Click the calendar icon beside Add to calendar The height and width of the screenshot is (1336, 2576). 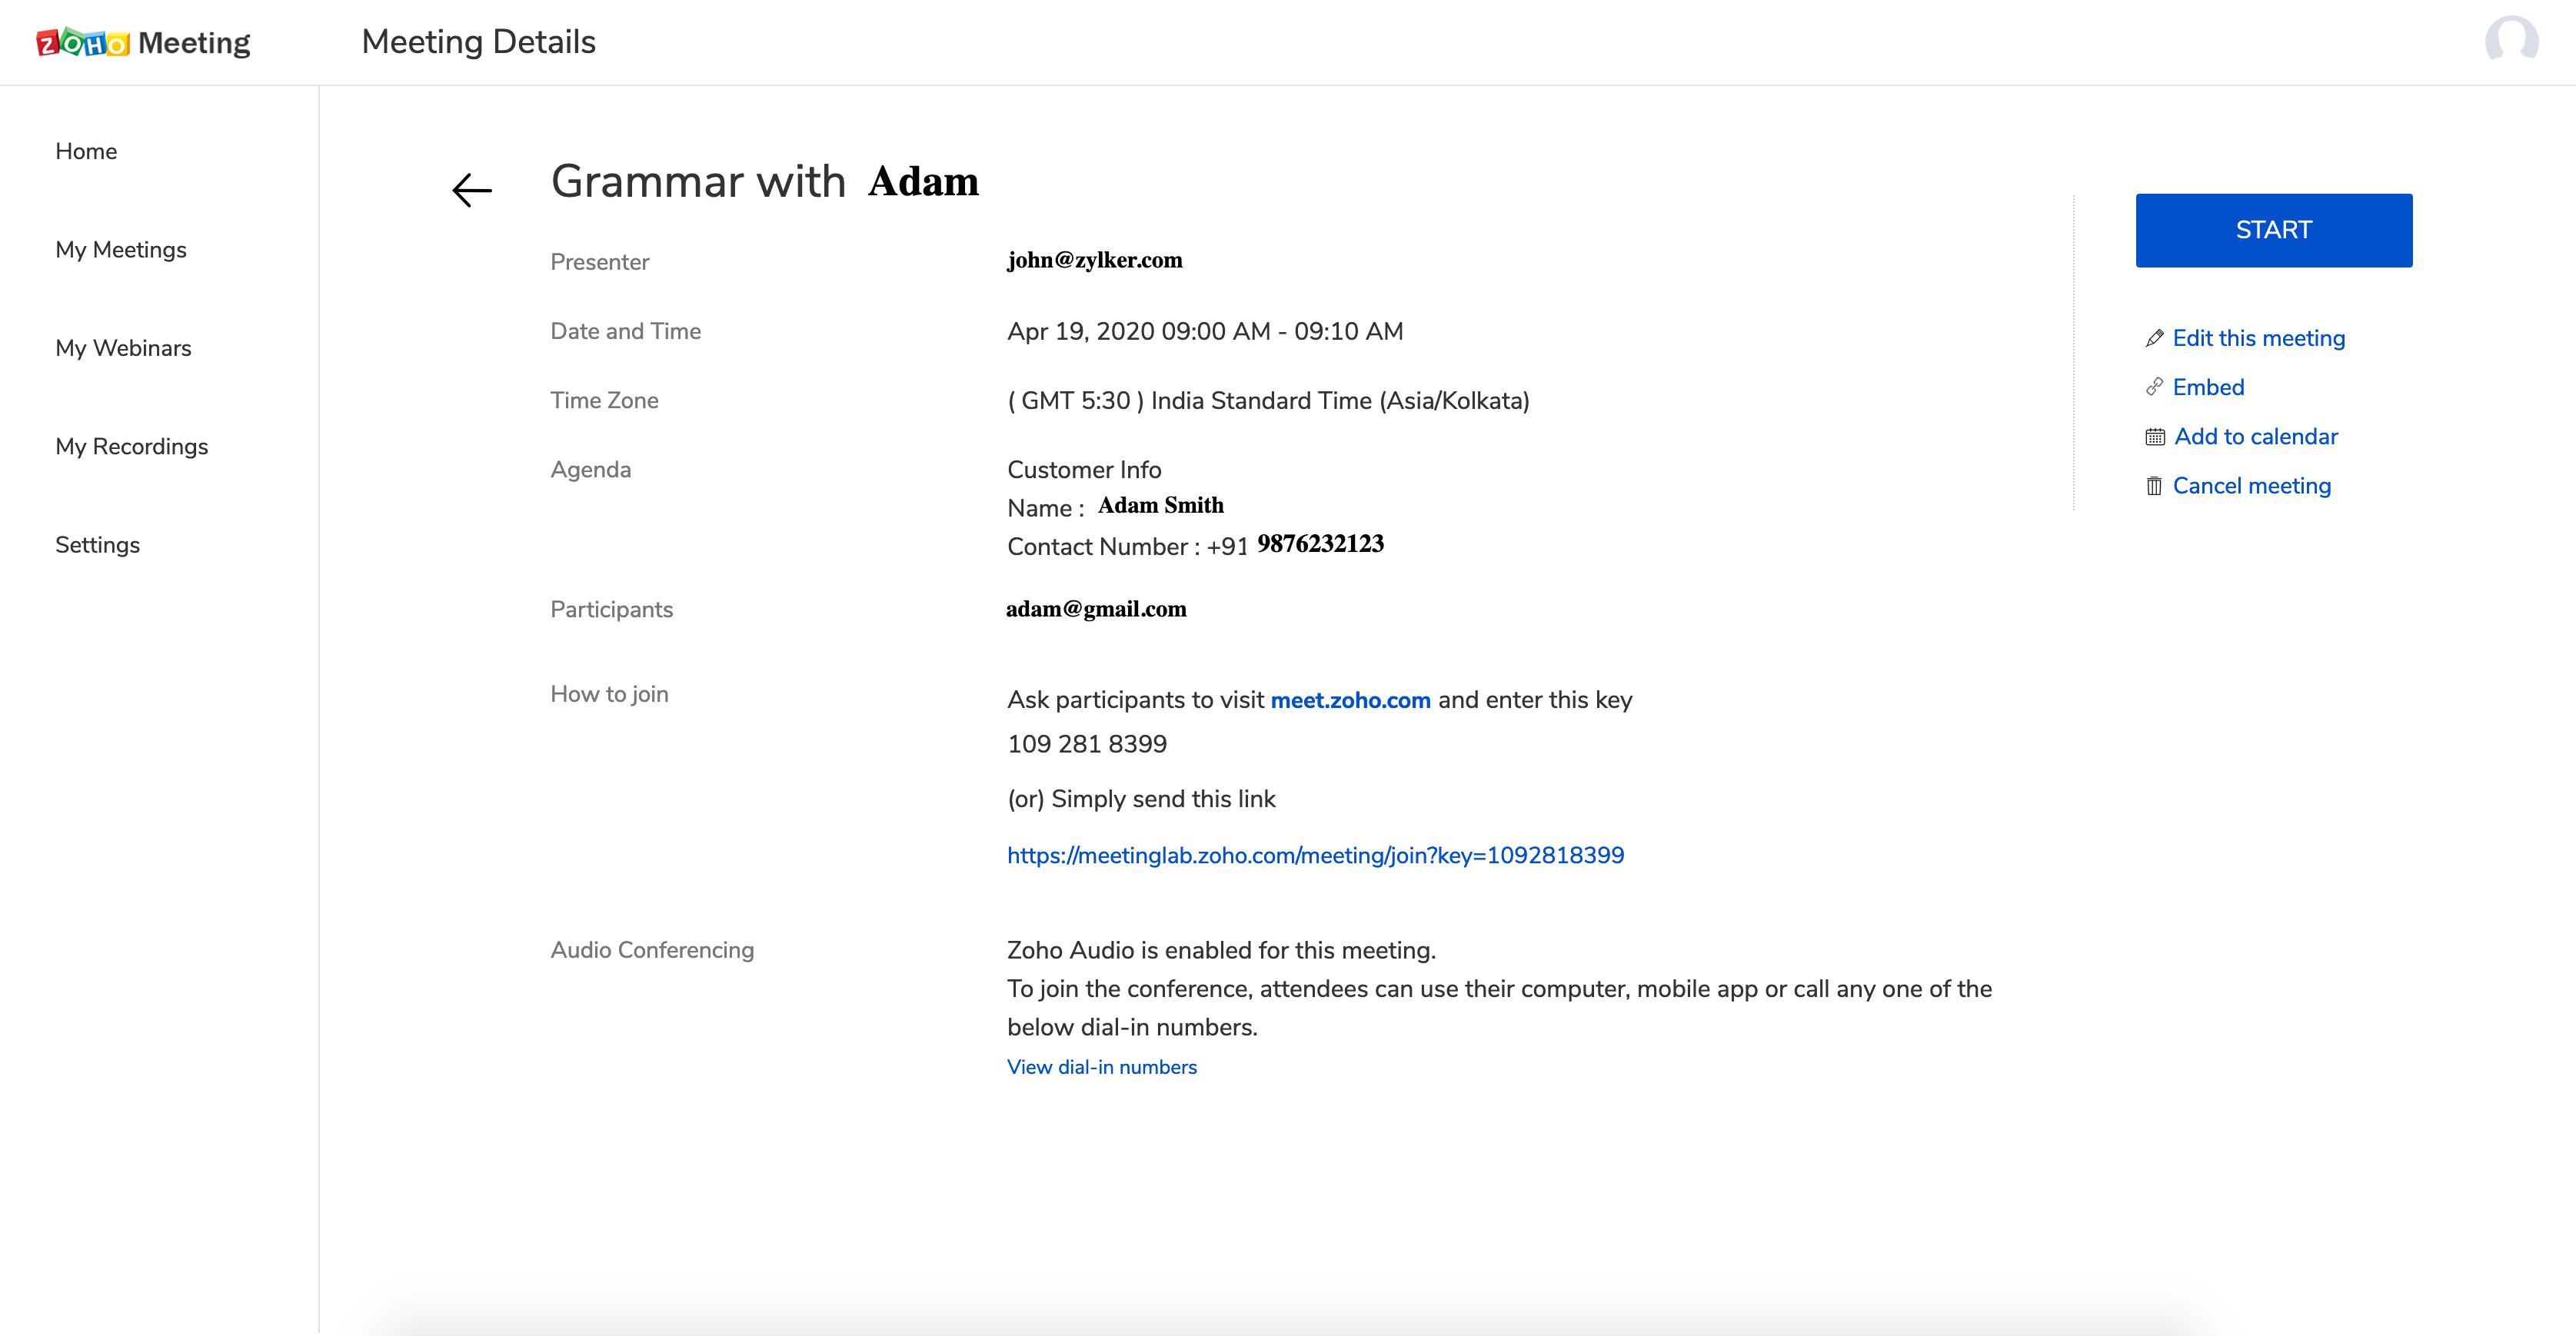coord(2155,437)
